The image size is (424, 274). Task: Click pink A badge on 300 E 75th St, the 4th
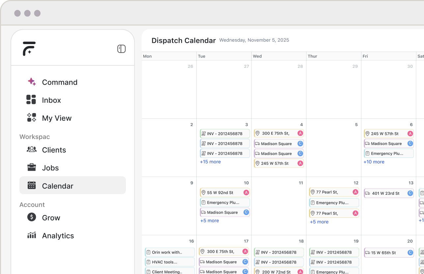(300, 133)
